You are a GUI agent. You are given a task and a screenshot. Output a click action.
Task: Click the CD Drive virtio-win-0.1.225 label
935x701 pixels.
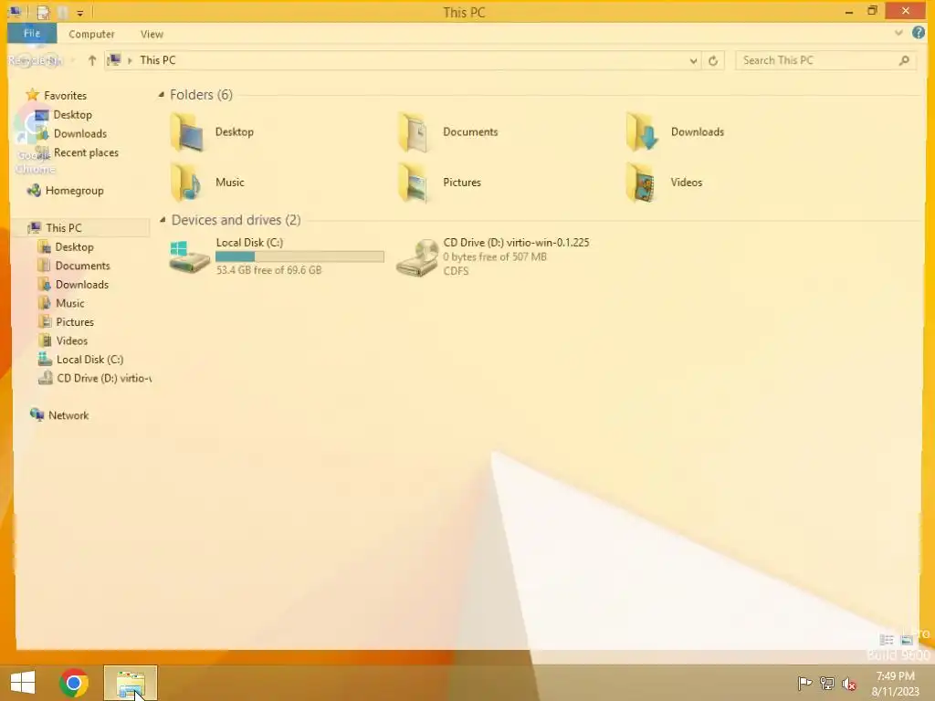(517, 243)
